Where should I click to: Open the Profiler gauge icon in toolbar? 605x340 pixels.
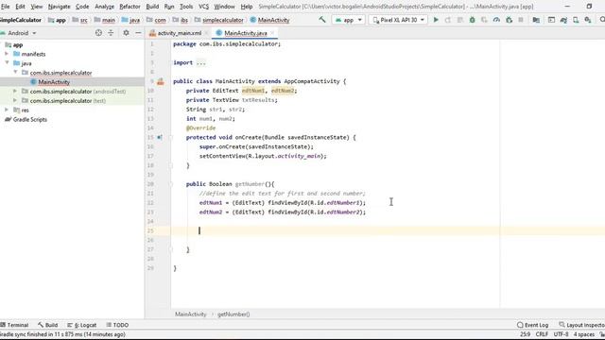click(496, 20)
